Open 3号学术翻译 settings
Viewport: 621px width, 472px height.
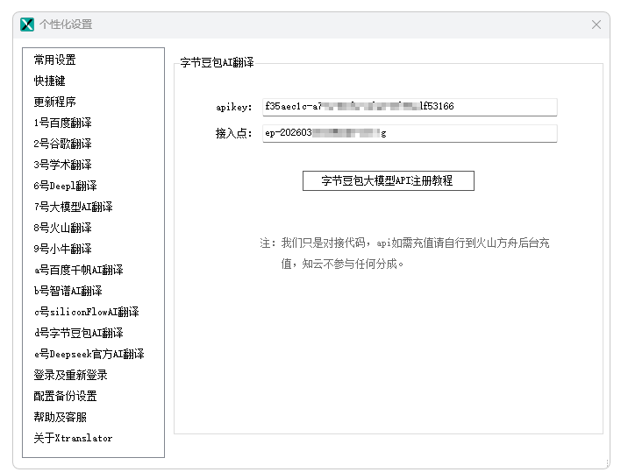coord(62,165)
